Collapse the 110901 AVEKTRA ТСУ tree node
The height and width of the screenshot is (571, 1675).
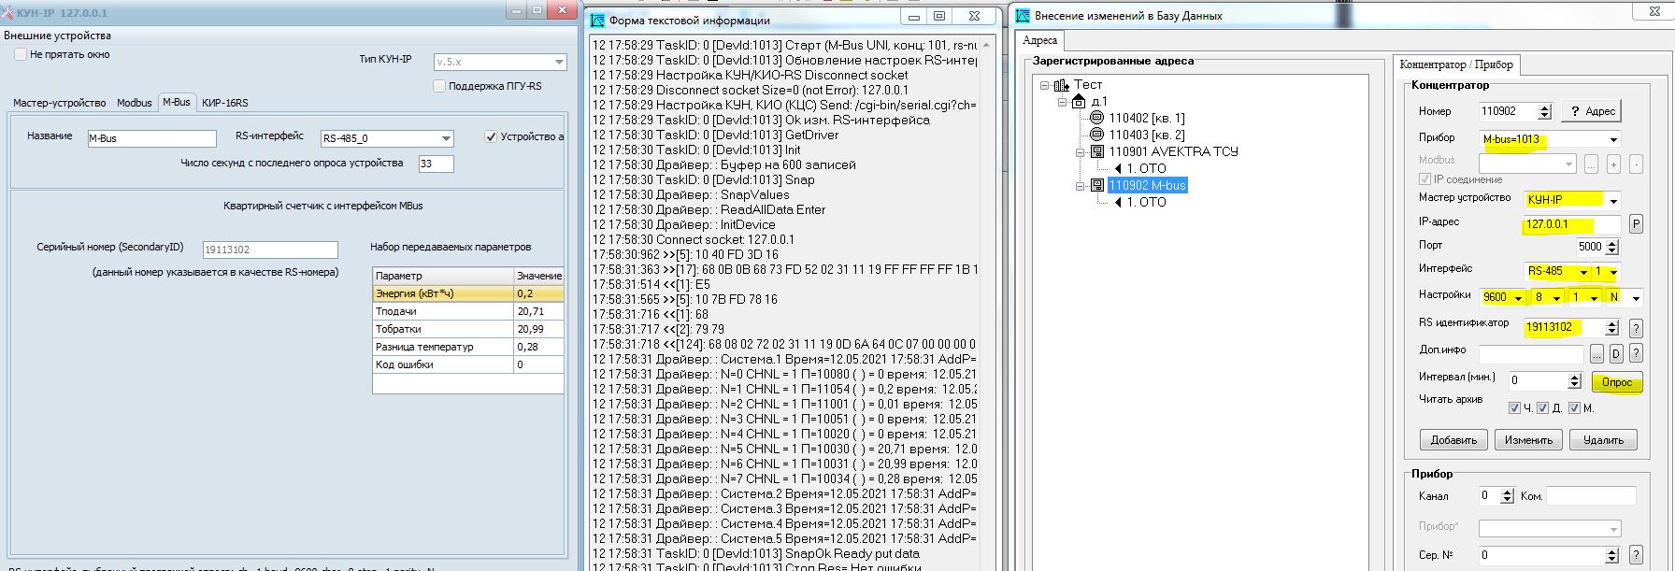(1080, 152)
